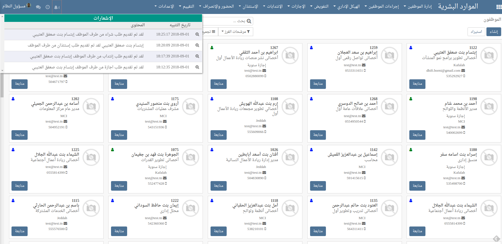502x244 pixels.
Task: Open the activities clock icon
Action: [48, 7]
